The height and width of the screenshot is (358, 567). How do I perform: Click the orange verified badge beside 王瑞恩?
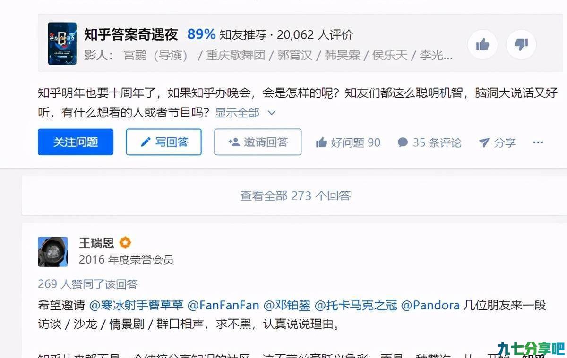[125, 243]
